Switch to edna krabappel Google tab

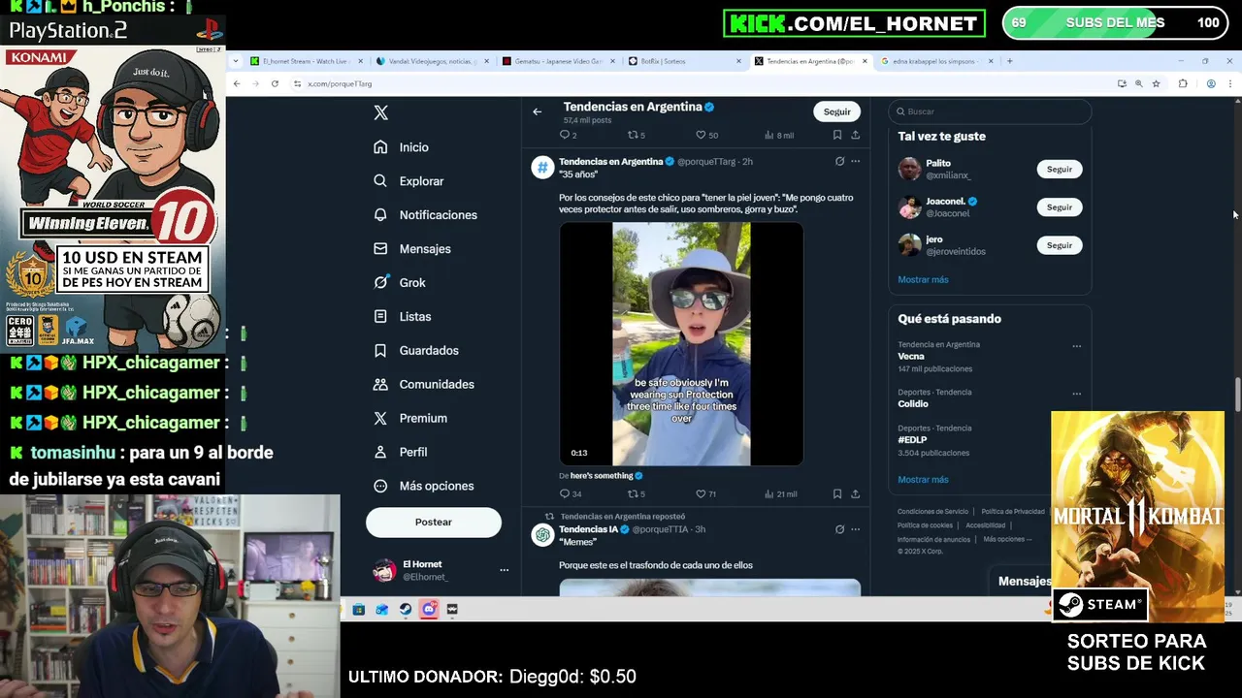(x=936, y=61)
